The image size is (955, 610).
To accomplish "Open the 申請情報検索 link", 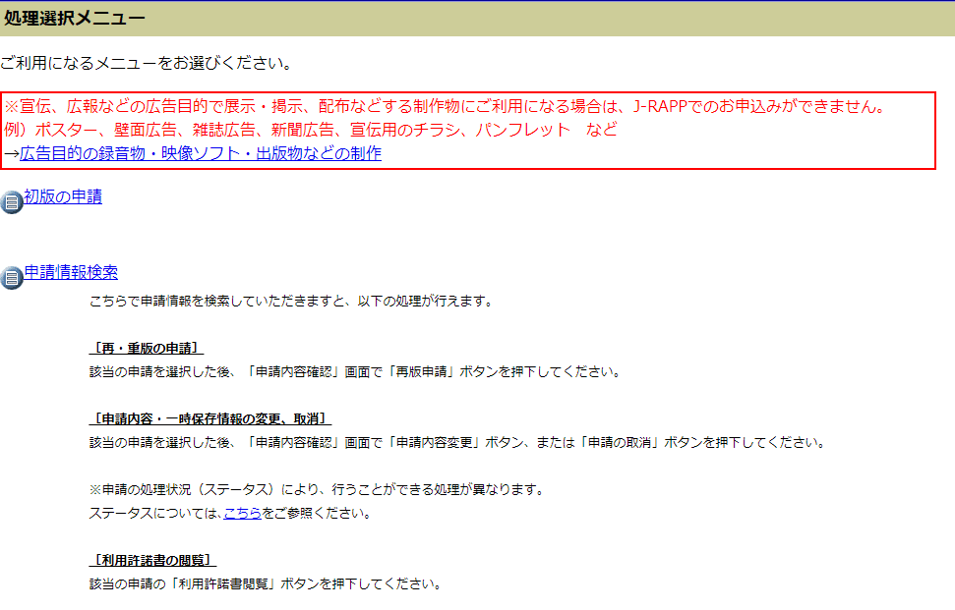I will coord(71,272).
